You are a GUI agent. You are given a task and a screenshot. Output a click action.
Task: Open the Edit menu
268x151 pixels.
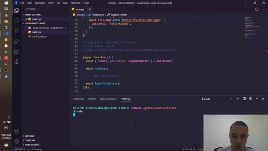click(29, 3)
